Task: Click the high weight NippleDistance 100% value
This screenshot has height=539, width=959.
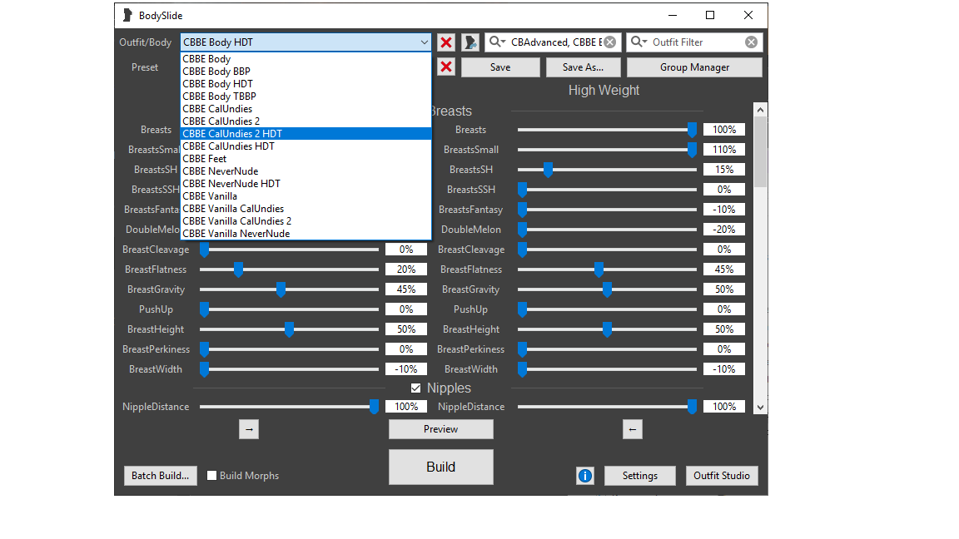Action: point(724,407)
